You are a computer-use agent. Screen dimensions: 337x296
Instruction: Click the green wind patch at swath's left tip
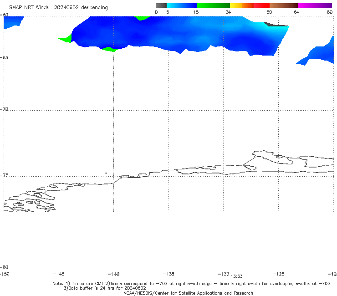tap(66, 39)
